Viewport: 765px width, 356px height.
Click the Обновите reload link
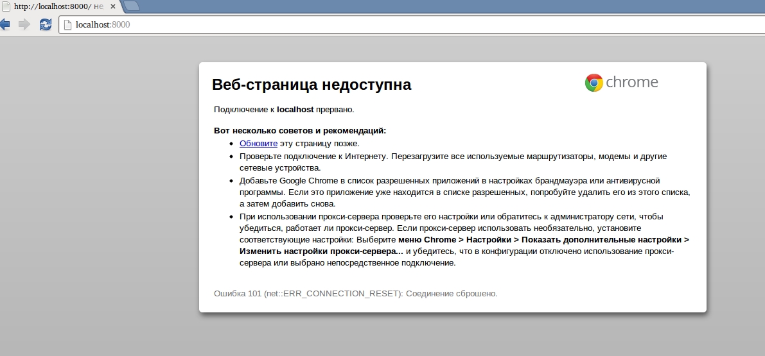[x=259, y=144]
